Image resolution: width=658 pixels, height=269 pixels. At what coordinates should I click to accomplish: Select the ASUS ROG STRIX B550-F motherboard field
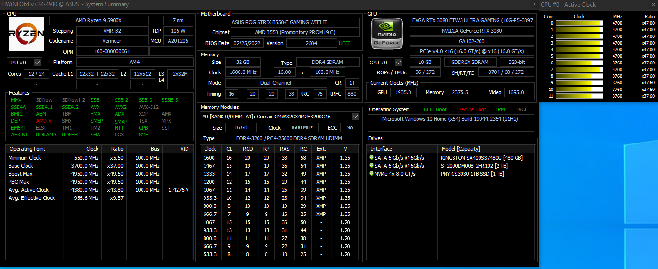click(279, 22)
